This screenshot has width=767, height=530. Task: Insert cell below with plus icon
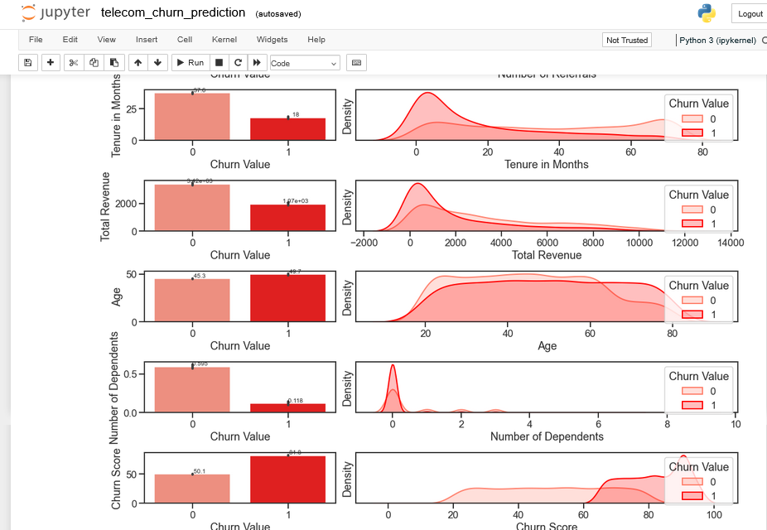[x=51, y=63]
